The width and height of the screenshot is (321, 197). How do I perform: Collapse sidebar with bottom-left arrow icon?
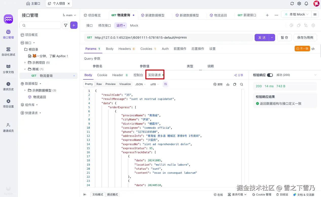point(85,194)
